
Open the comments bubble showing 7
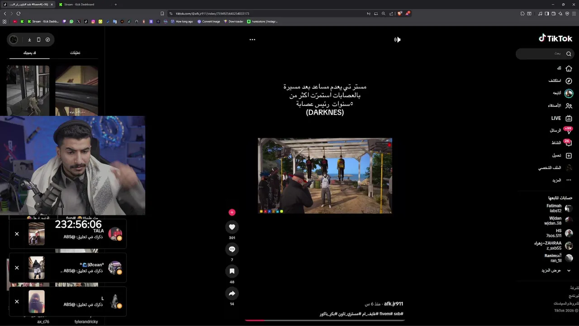pyautogui.click(x=232, y=249)
